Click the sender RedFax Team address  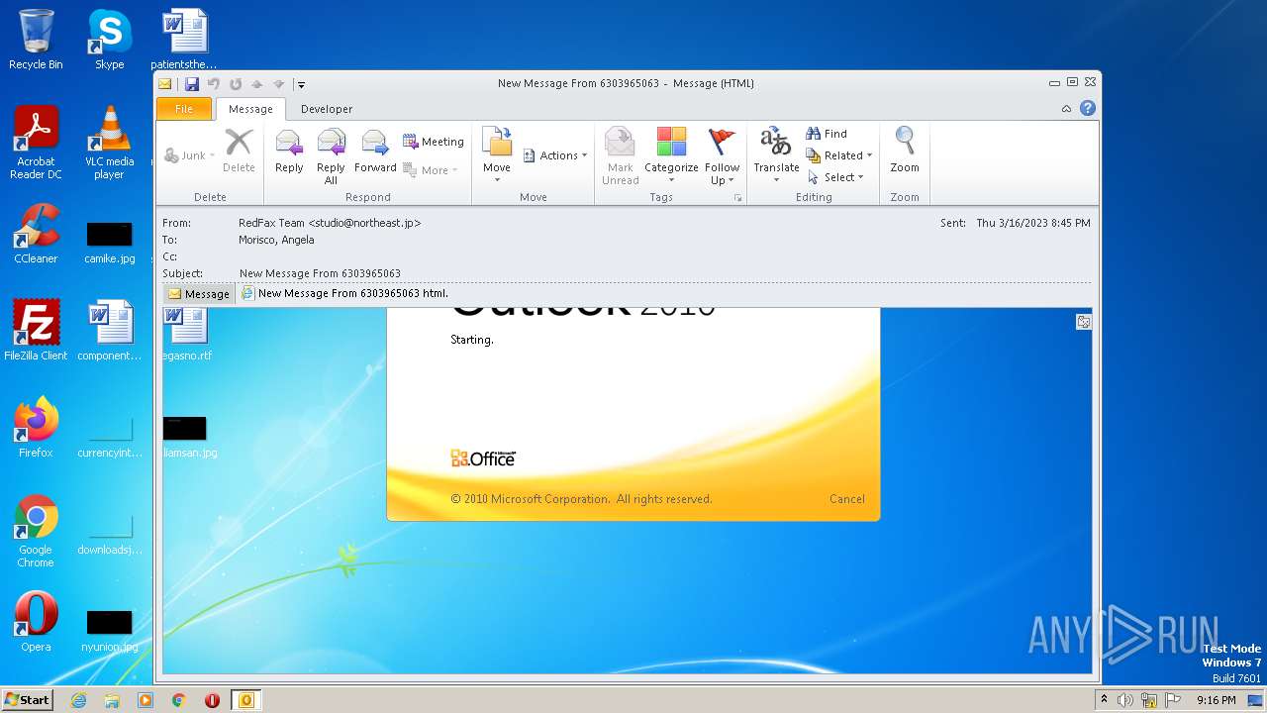330,224
